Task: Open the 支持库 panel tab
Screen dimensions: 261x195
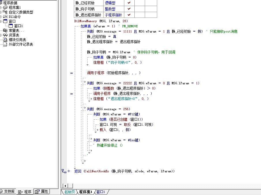Action: click(8, 192)
